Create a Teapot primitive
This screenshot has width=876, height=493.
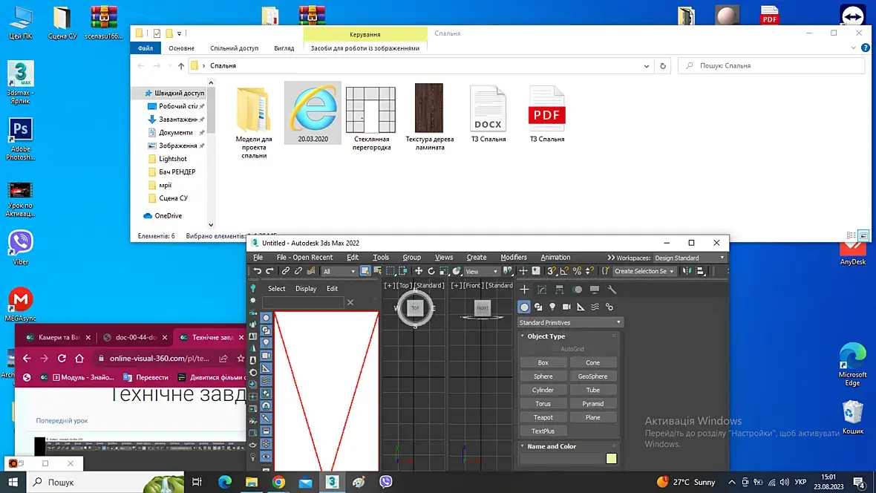[x=543, y=417]
